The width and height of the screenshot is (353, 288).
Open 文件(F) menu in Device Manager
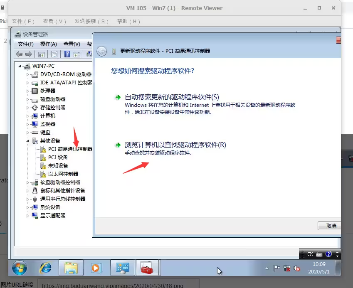pyautogui.click(x=26, y=44)
